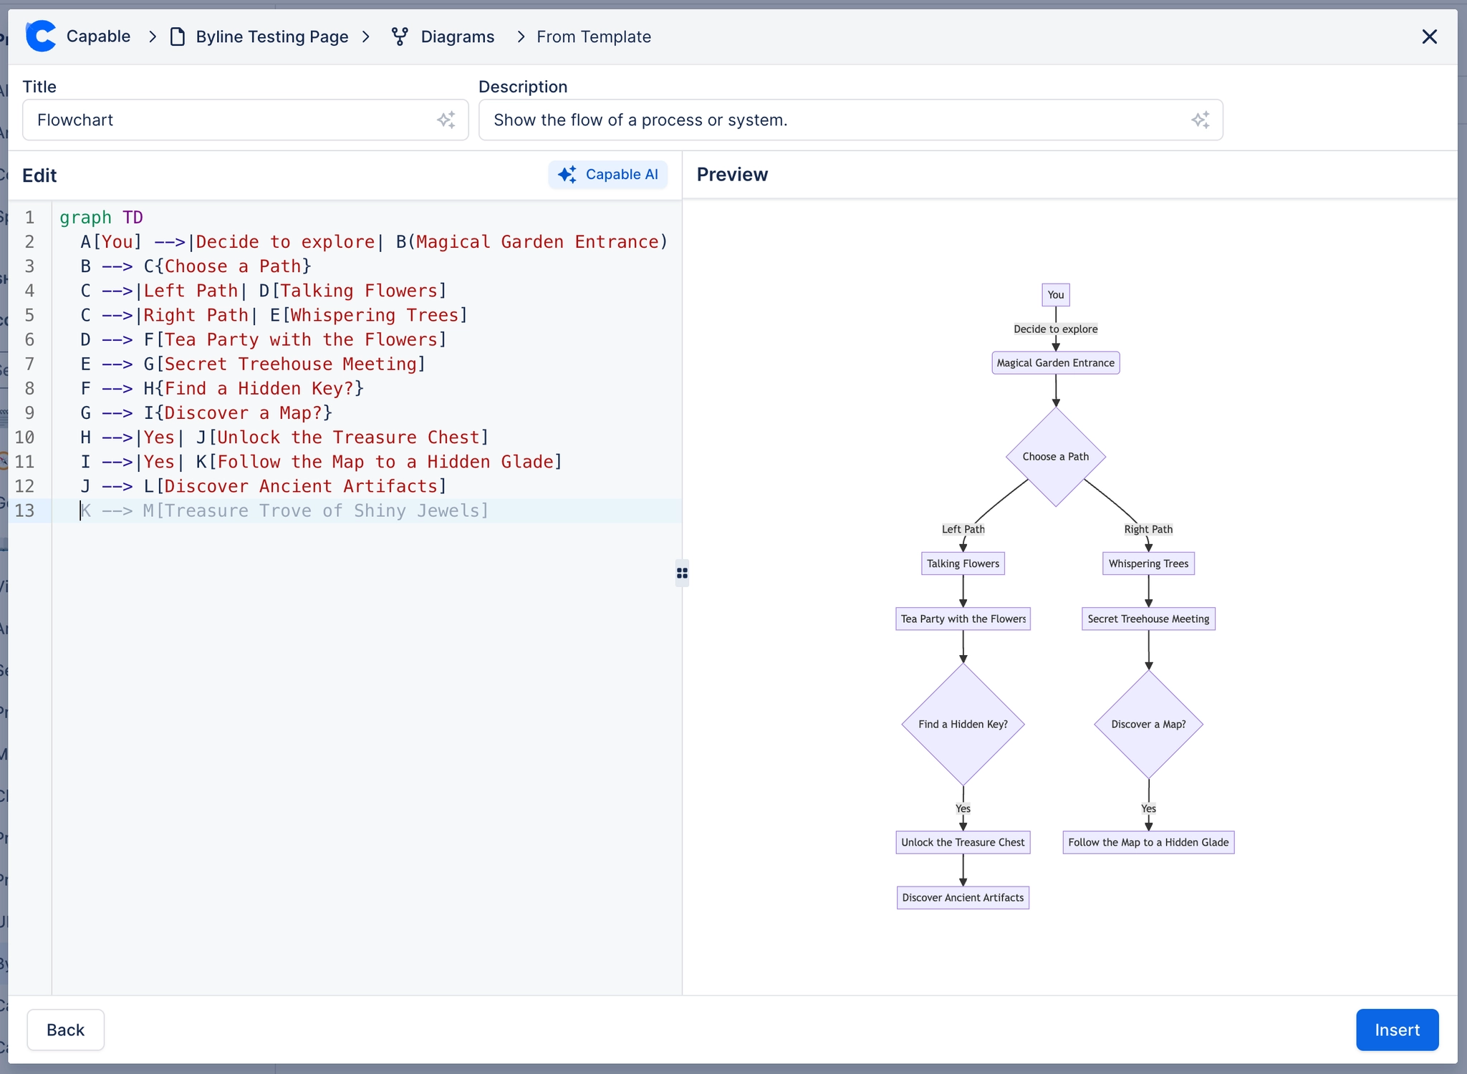Click the panel divider drag handle
1467x1074 pixels.
pyautogui.click(x=682, y=573)
